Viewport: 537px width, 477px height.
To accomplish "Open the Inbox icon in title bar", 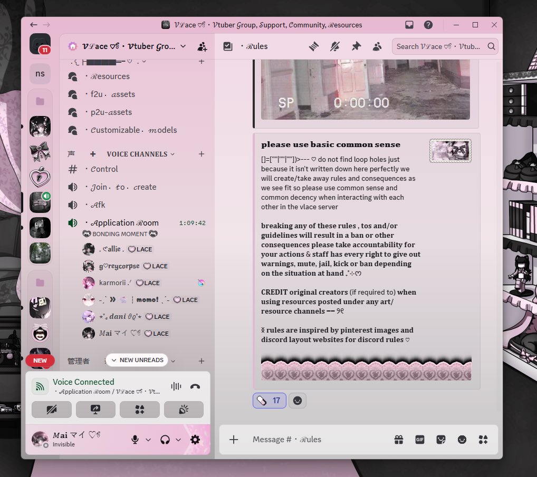I will click(x=409, y=25).
